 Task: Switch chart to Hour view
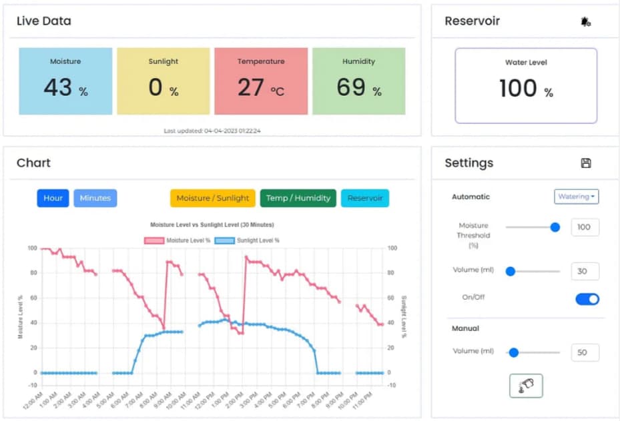pyautogui.click(x=53, y=198)
